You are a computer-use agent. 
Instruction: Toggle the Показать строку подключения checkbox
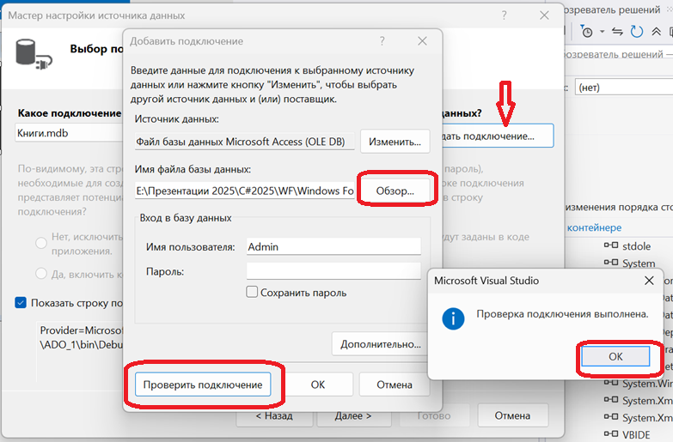[21, 302]
